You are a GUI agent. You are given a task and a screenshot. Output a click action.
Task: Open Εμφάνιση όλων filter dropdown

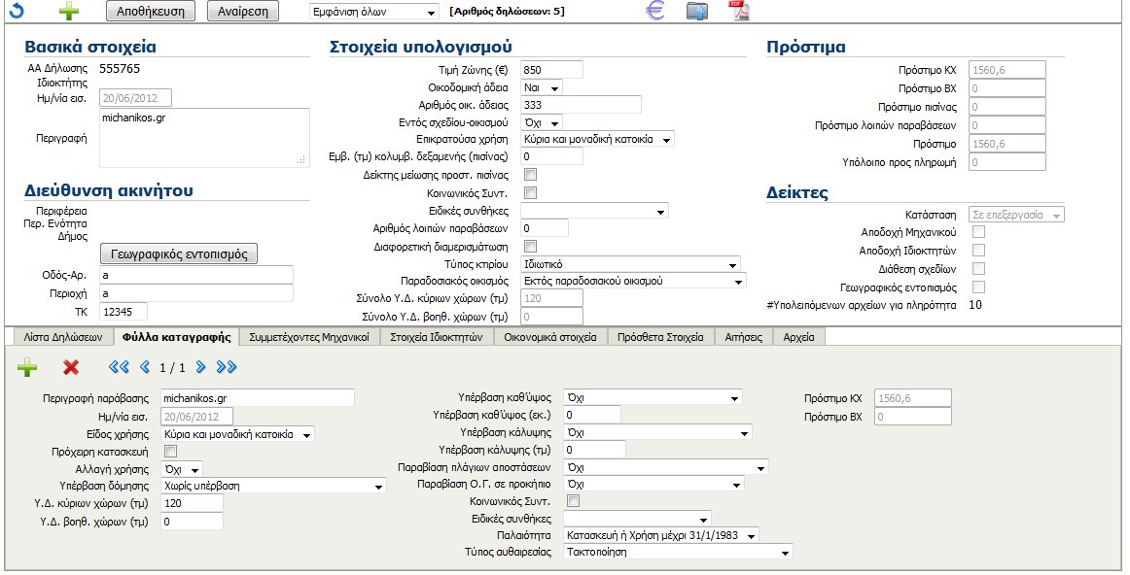[373, 13]
